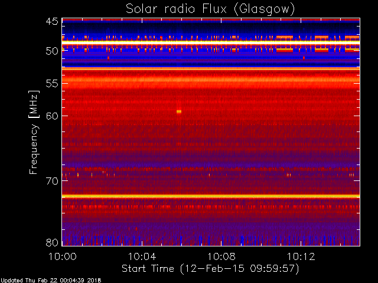The height and width of the screenshot is (283, 378).
Task: Click the 'Updated Thu Feb 22 00:04:39 2018' text
Action: pyautogui.click(x=51, y=281)
